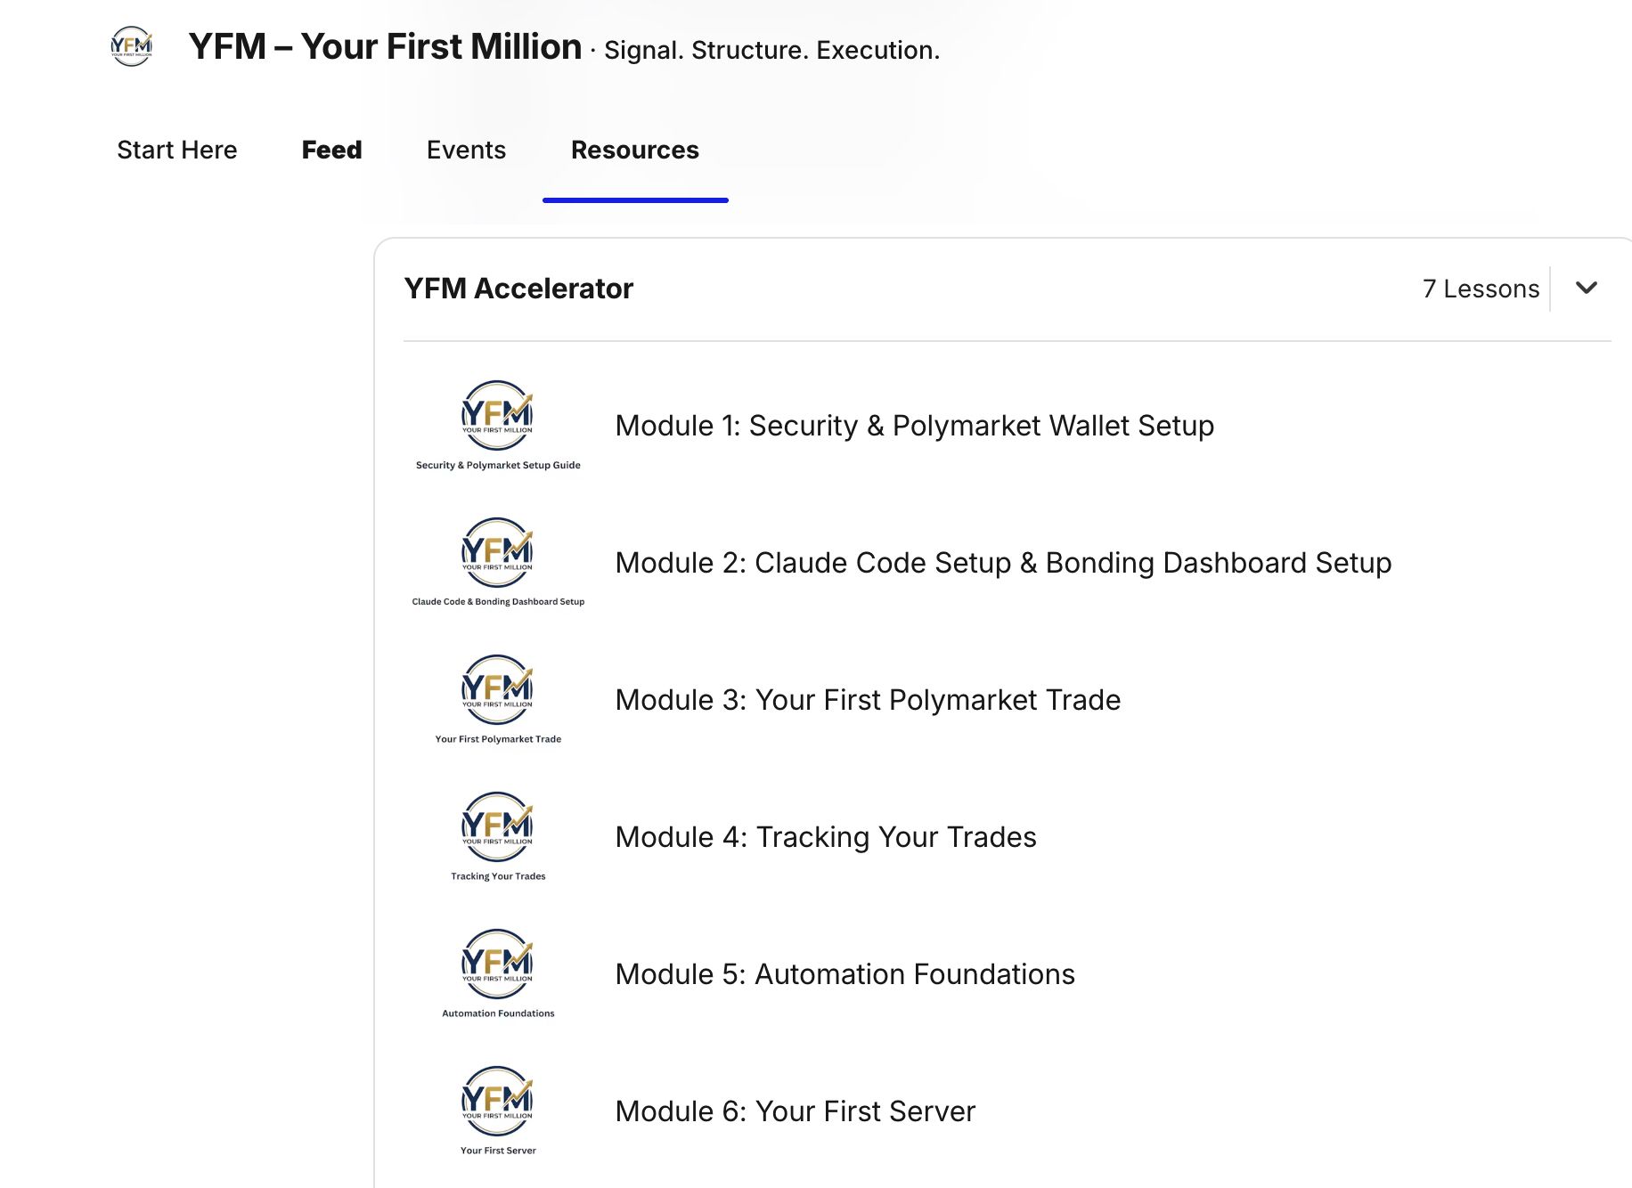Viewport: 1632px width, 1188px height.
Task: Click the Your First Polymarket Trade thumbnail
Action: [498, 700]
